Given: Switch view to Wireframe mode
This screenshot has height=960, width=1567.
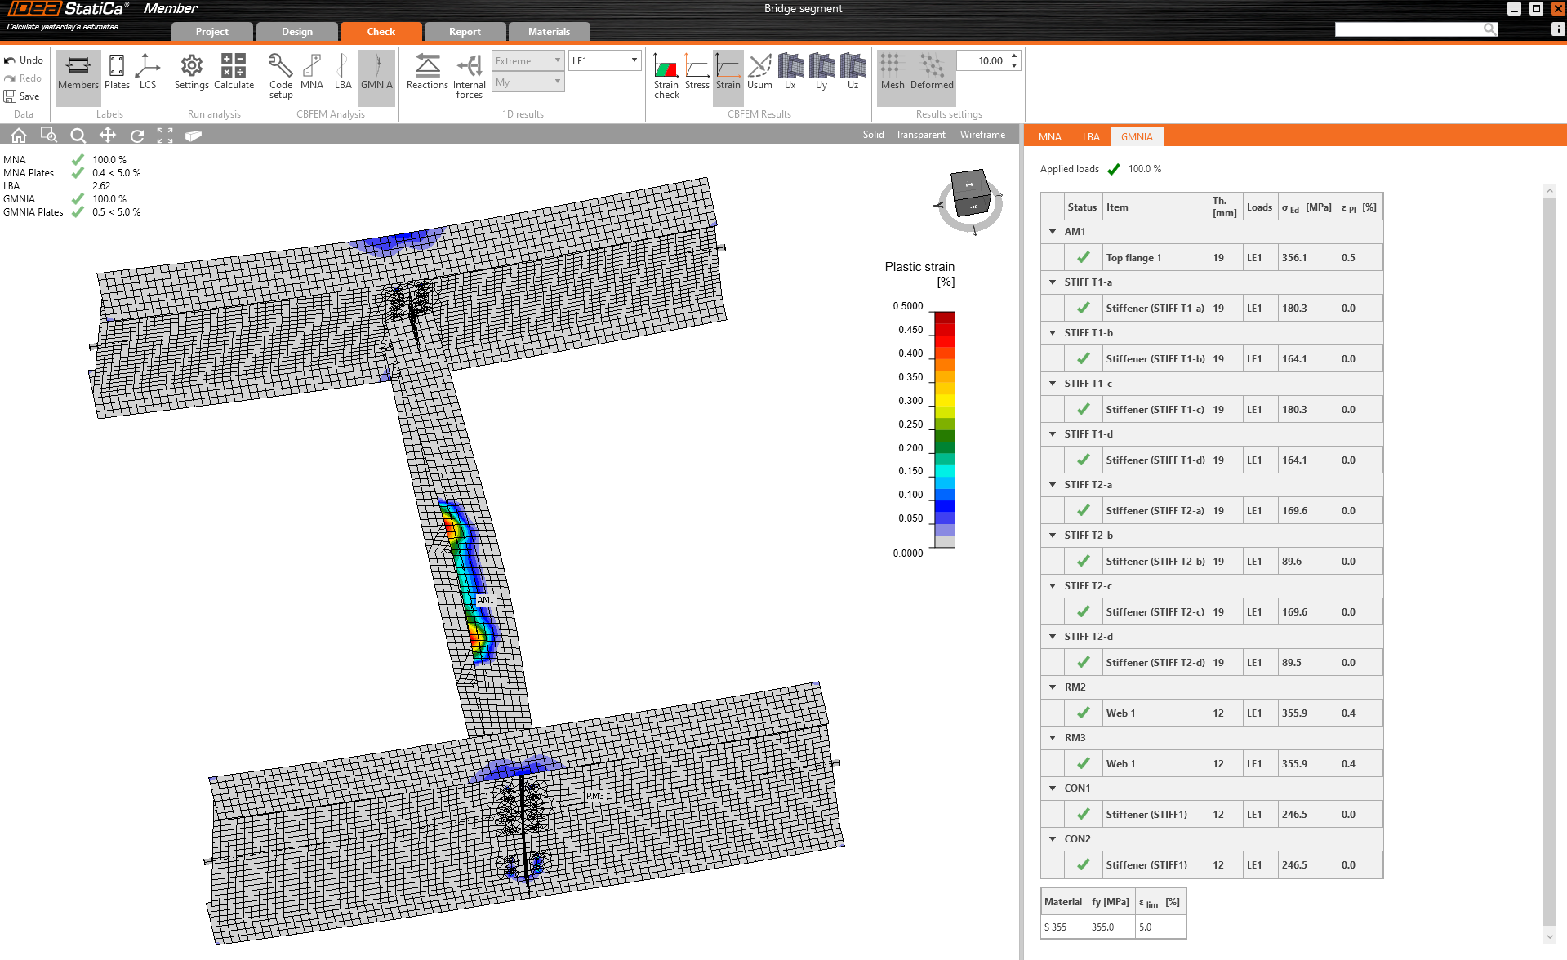Looking at the screenshot, I should tap(982, 135).
